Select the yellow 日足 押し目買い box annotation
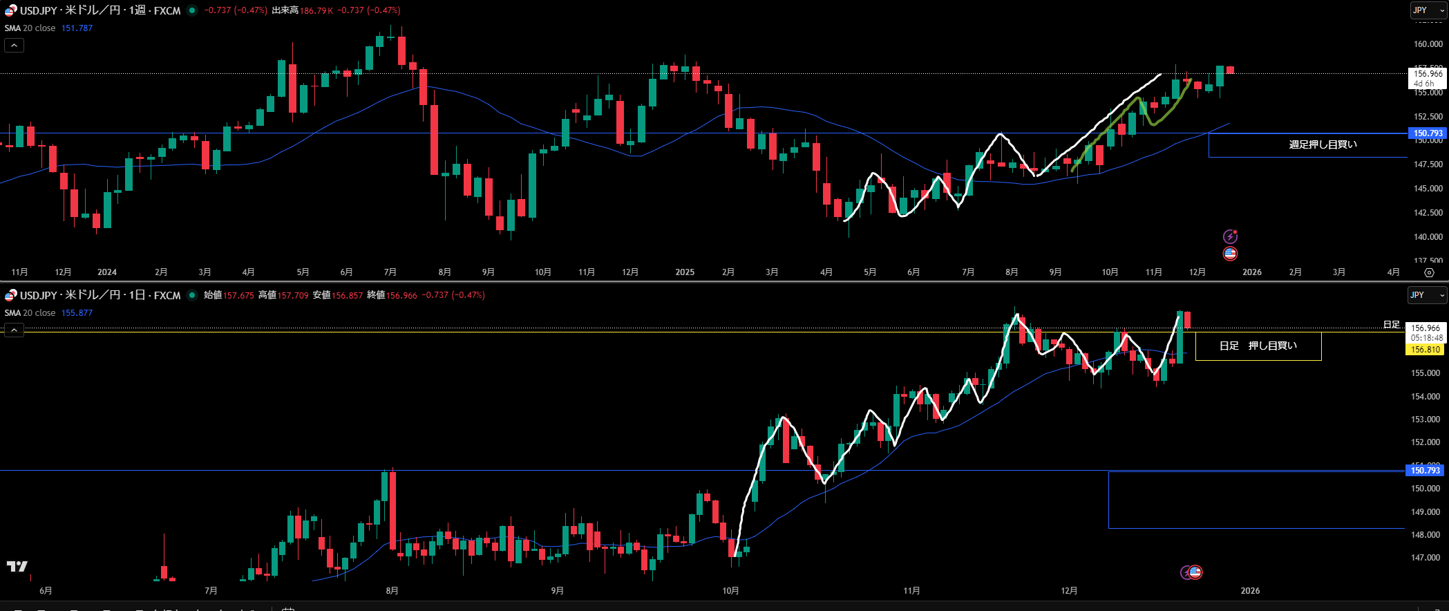 pos(1258,346)
